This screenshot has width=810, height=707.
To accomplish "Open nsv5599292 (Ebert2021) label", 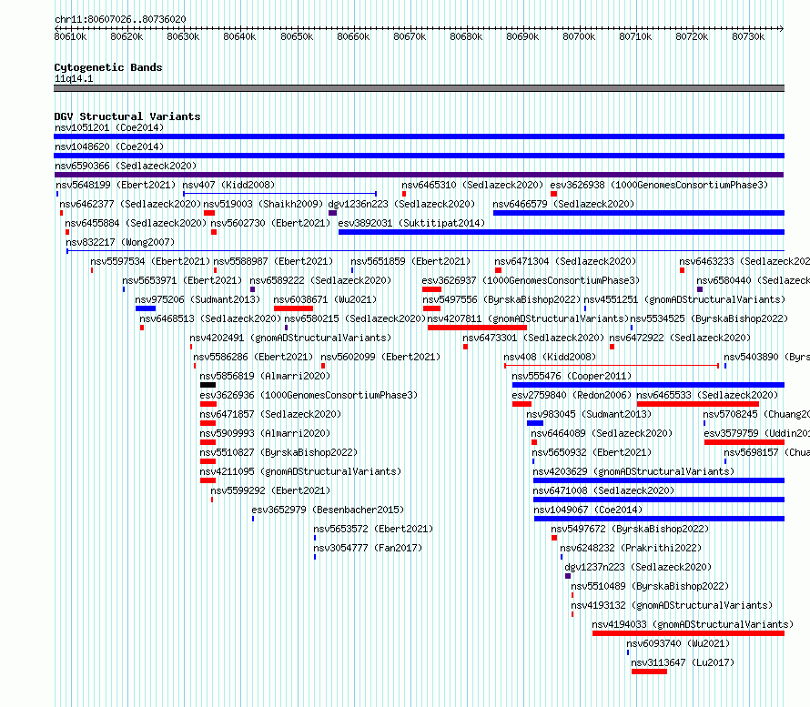I will point(270,490).
